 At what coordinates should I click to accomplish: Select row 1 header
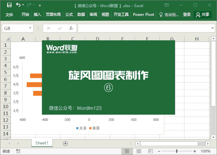point(5,45)
